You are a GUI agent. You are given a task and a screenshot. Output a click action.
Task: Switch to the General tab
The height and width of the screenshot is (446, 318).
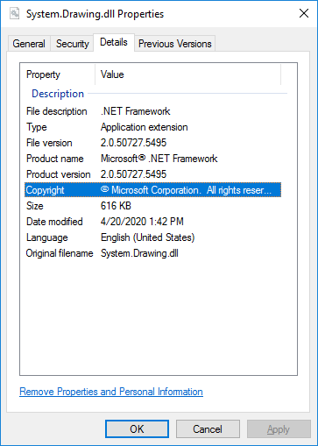point(29,44)
